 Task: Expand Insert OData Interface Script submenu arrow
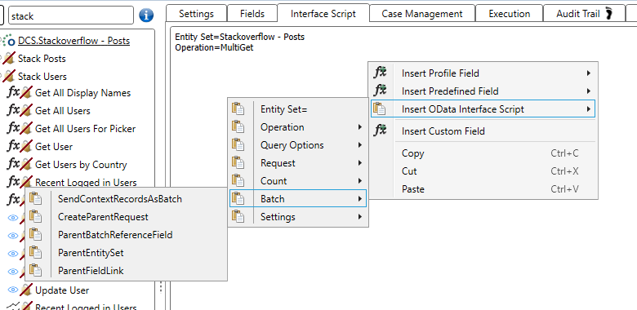pyautogui.click(x=588, y=108)
